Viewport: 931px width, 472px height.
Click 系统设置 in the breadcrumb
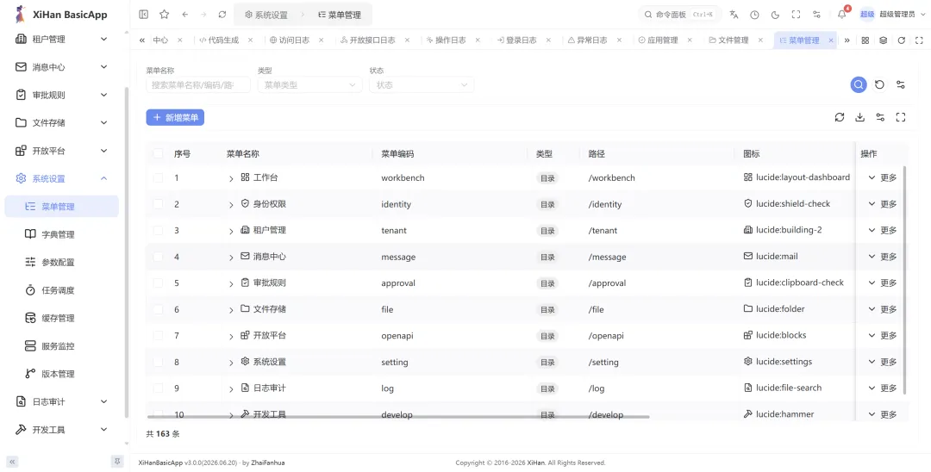coord(266,15)
